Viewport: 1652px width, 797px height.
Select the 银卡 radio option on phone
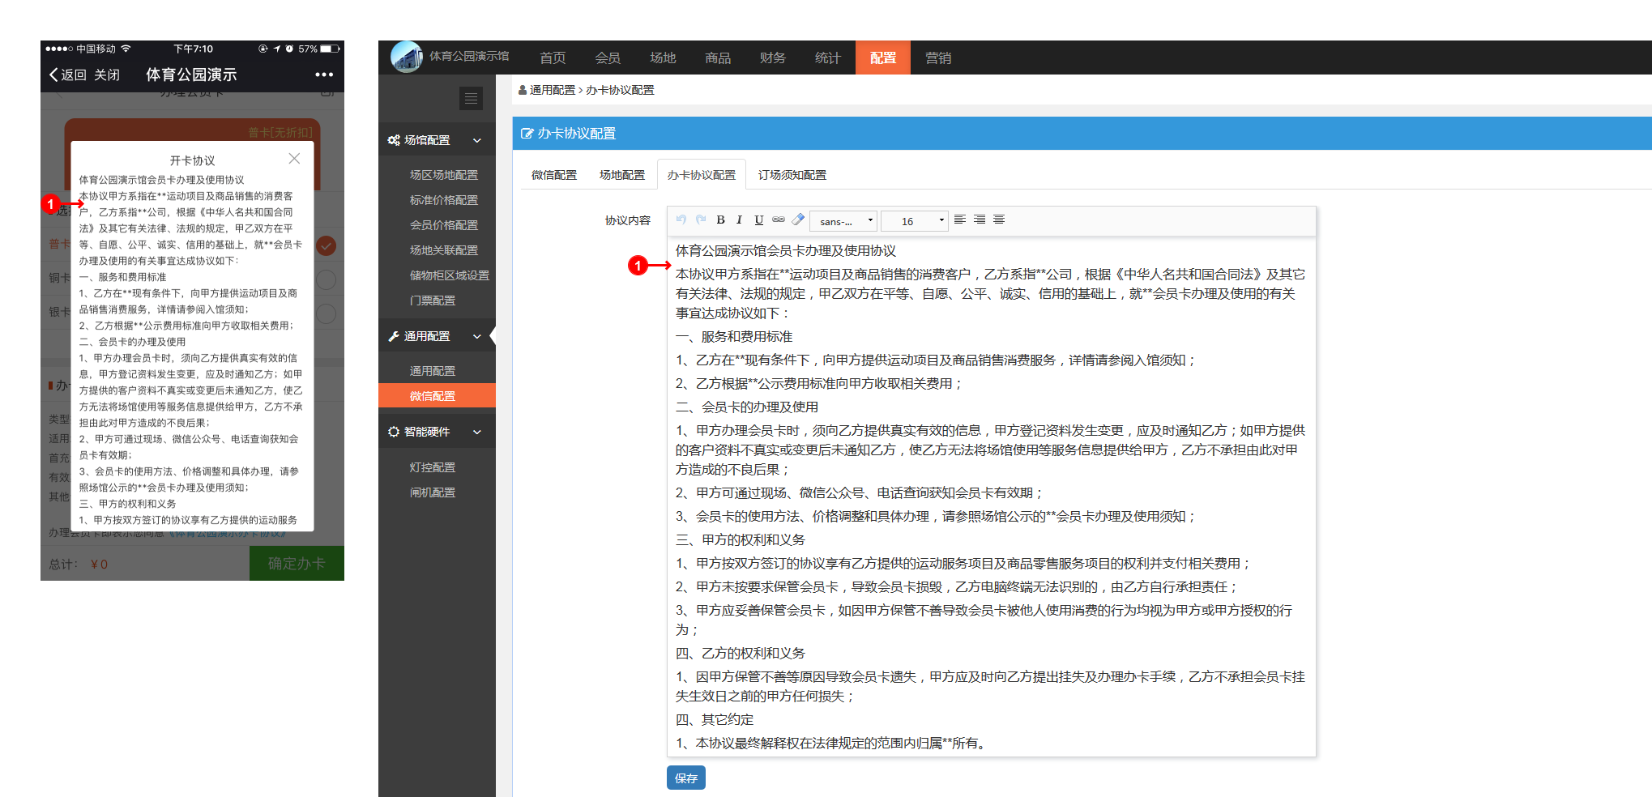(326, 313)
